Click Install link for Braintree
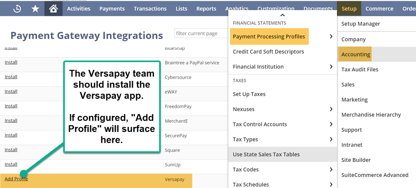 pyautogui.click(x=11, y=62)
